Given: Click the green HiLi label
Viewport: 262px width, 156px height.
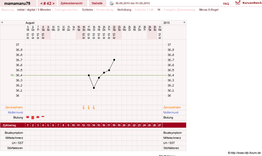Looking at the screenshot, I should tap(13, 75).
